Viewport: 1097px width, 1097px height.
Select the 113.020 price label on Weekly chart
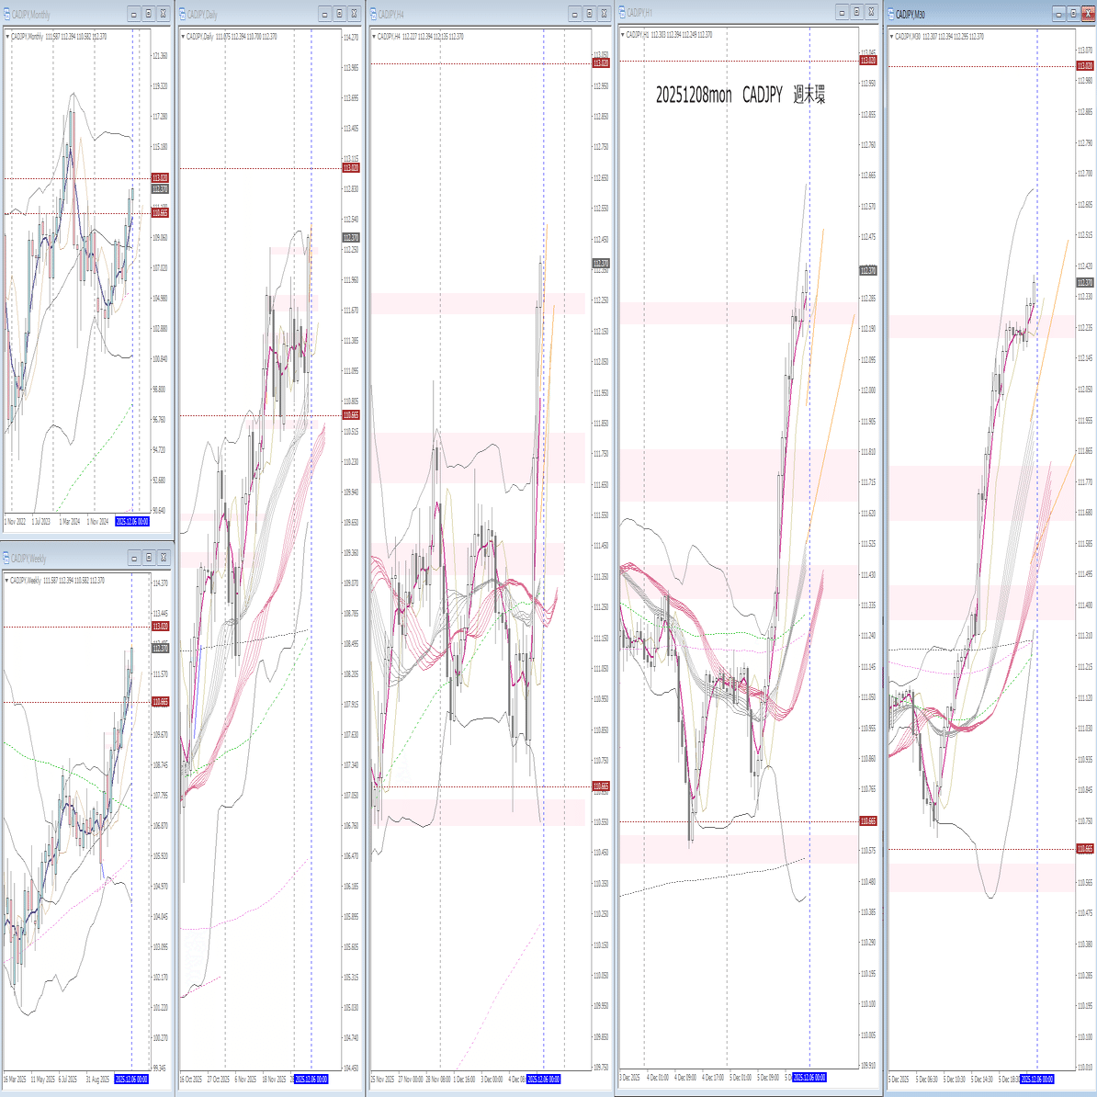point(160,627)
